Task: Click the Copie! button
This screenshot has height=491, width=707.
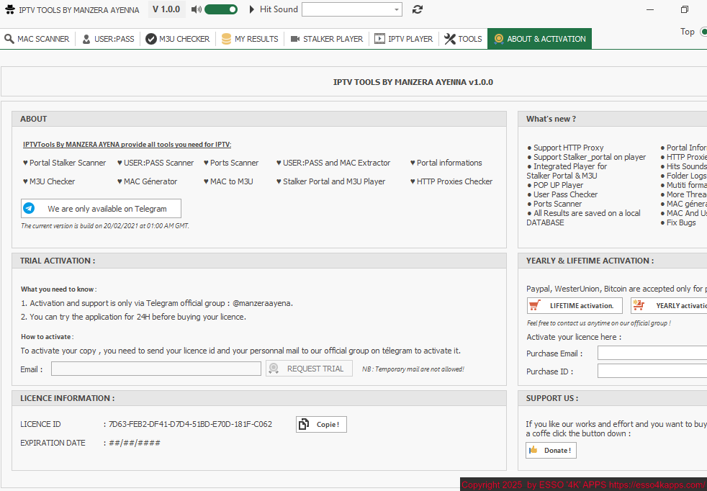Action: tap(322, 424)
